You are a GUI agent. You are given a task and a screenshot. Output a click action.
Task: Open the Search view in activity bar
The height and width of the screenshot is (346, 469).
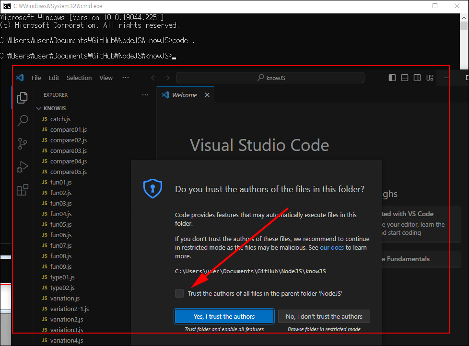pyautogui.click(x=23, y=121)
